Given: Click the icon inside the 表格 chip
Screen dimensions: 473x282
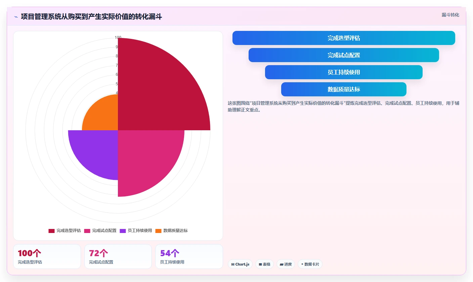Looking at the screenshot, I should (260, 265).
